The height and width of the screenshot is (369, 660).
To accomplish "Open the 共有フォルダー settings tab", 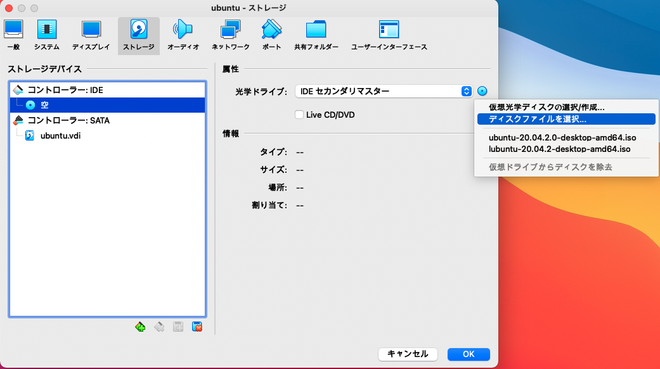I will click(x=316, y=35).
